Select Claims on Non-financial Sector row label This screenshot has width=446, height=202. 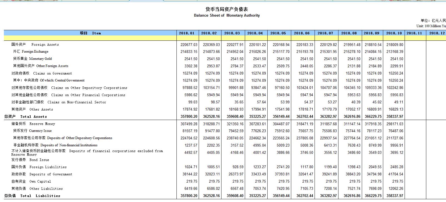[59, 102]
